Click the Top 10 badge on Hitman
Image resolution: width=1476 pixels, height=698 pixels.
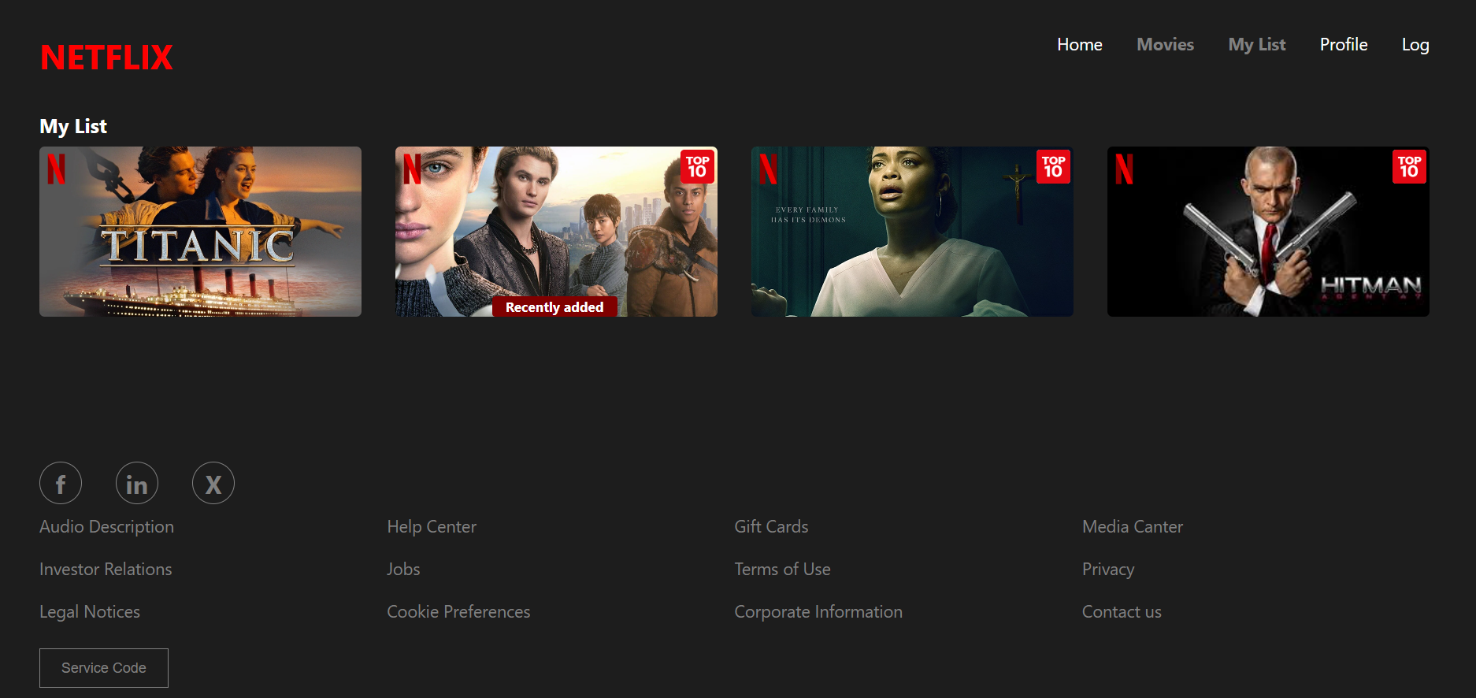coord(1409,166)
